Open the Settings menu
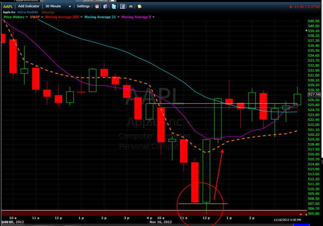This screenshot has height=226, width=323. click(x=83, y=6)
